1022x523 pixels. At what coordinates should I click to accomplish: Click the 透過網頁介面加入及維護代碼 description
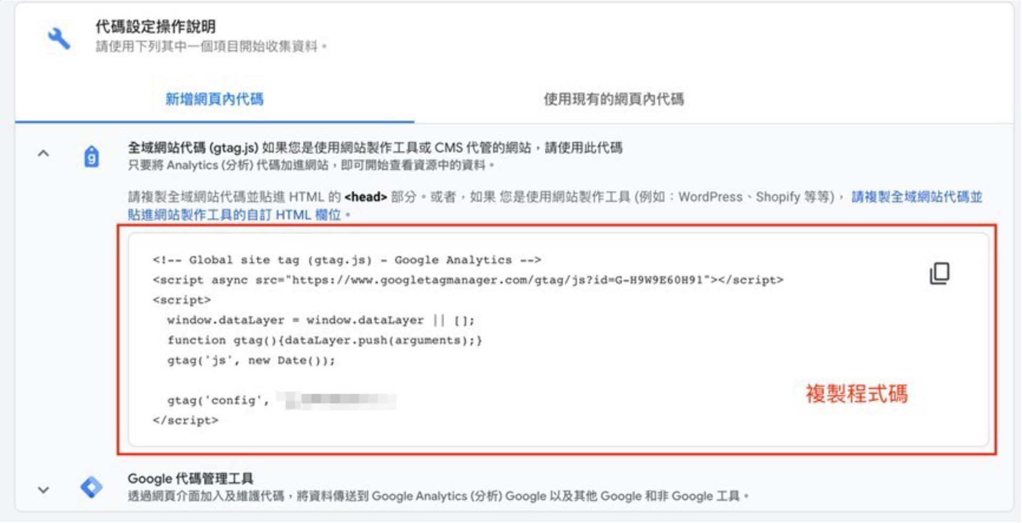tap(439, 496)
